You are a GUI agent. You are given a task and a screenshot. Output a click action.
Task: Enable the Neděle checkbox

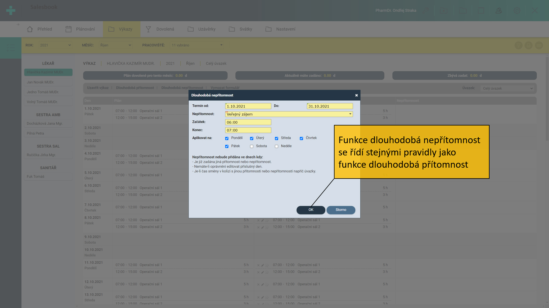277,146
